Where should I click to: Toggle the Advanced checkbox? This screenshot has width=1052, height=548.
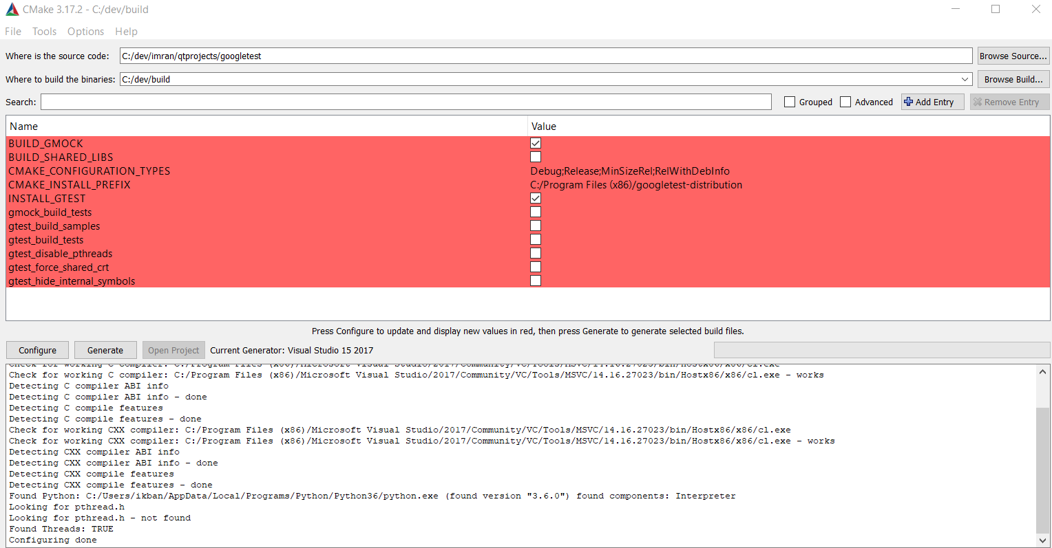point(845,102)
